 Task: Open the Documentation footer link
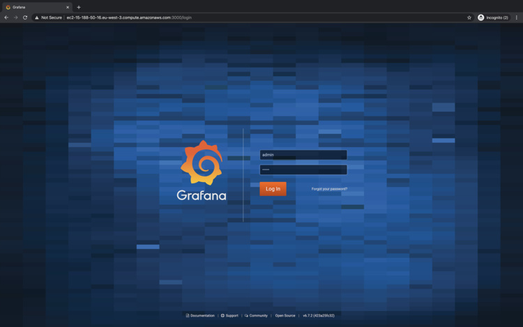point(202,316)
